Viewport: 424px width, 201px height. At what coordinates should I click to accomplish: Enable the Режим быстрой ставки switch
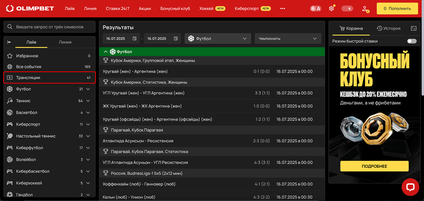[411, 41]
